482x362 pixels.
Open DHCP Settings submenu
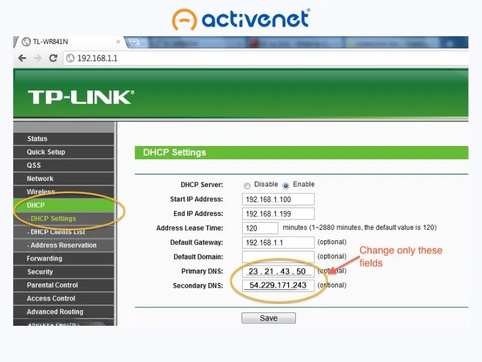coord(64,218)
